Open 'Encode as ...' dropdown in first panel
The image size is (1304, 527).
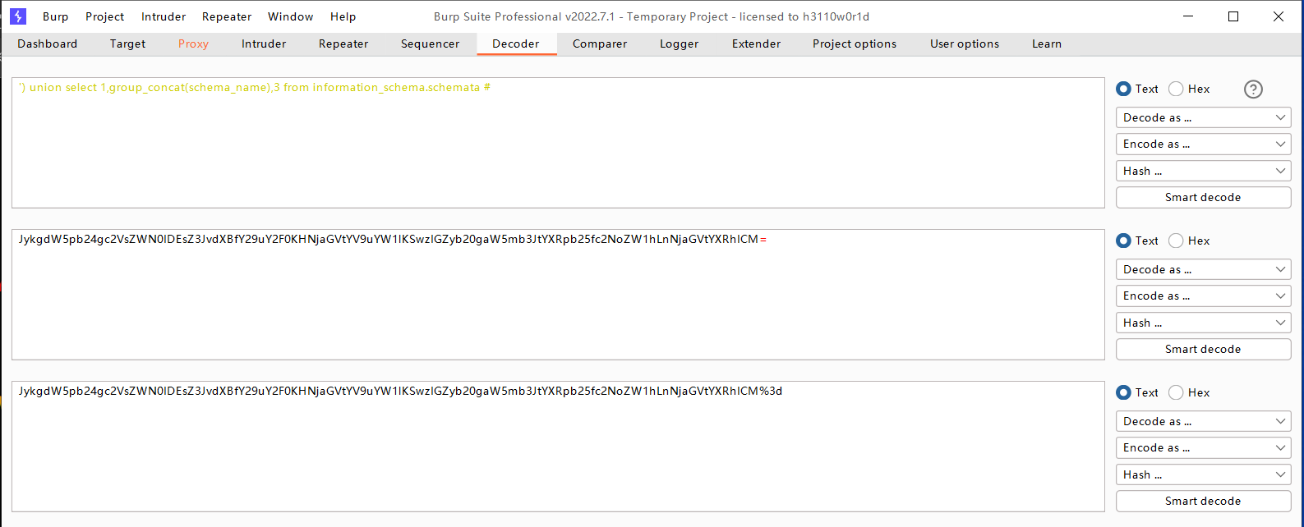click(1203, 144)
